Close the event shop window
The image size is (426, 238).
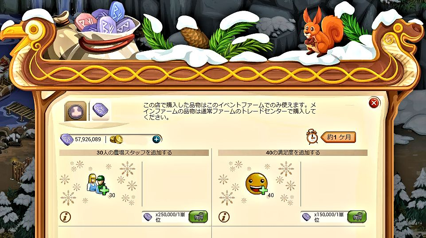pos(374,103)
